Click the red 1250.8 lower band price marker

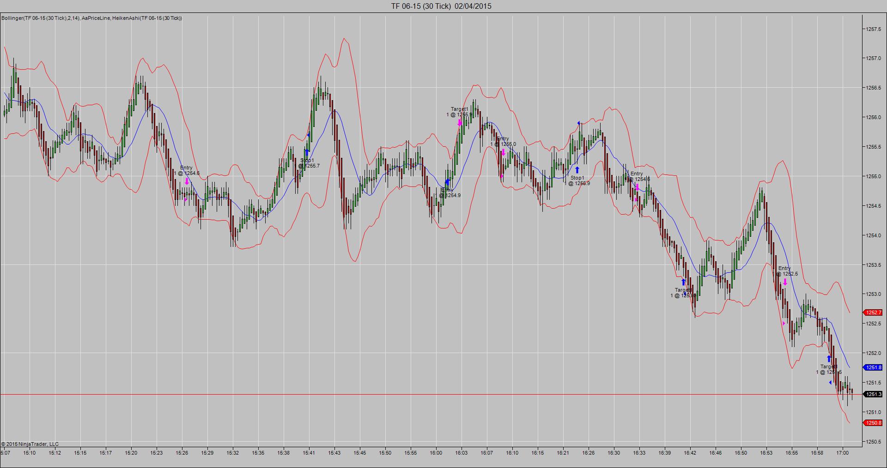873,423
